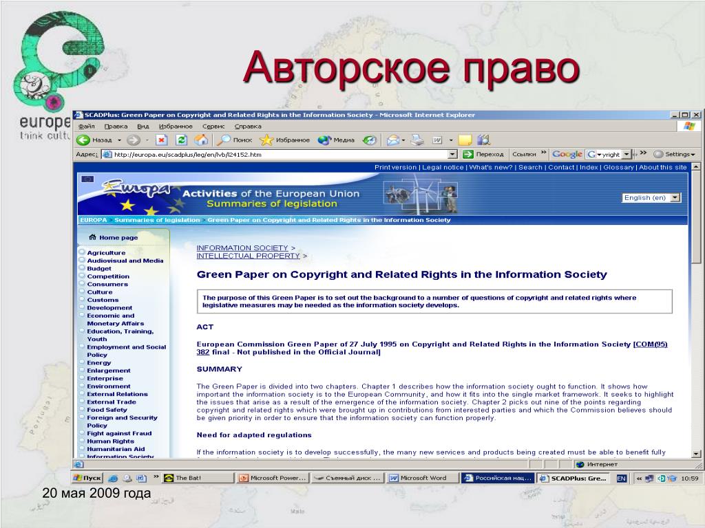This screenshot has width=705, height=528.
Task: Expand Google search box dropdown
Action: [627, 155]
